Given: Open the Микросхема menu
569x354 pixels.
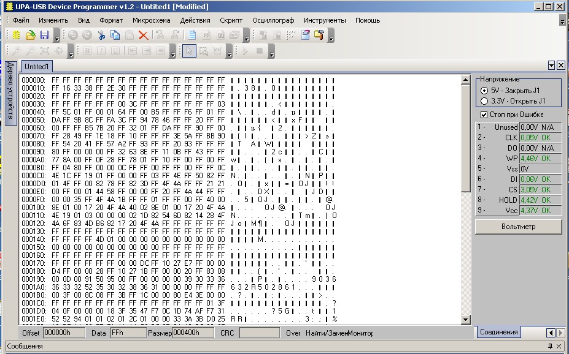Looking at the screenshot, I should 152,20.
